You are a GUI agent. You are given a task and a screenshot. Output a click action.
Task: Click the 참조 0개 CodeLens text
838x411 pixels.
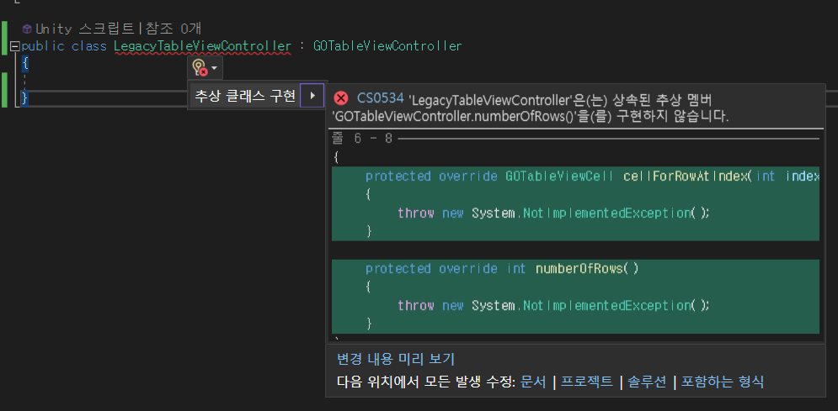point(174,29)
